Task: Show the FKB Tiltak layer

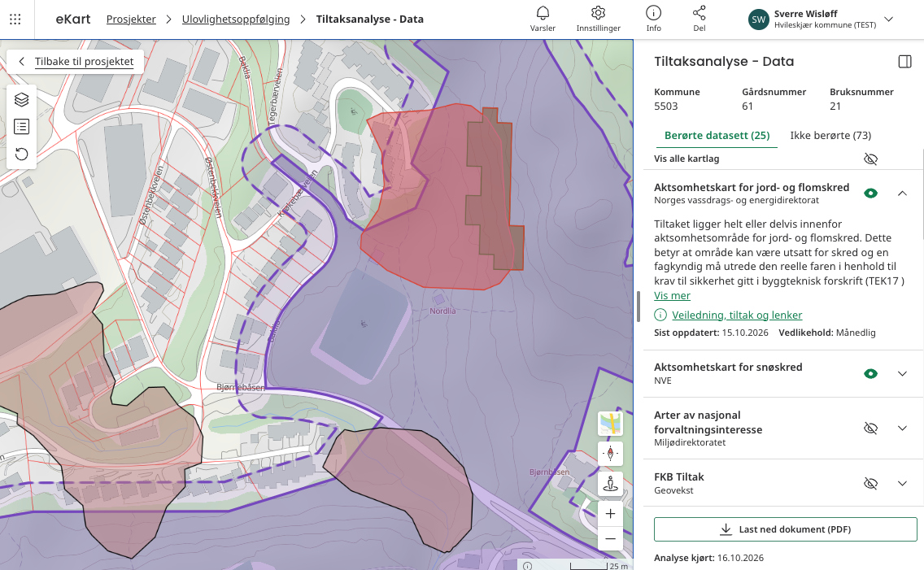Action: click(x=870, y=484)
